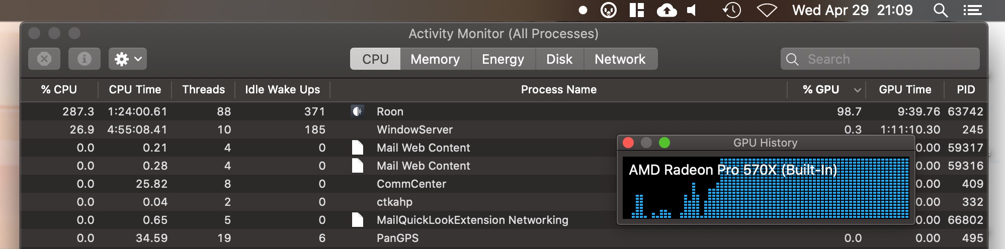
Task: Sort by the Idle Wake Ups column
Action: pos(282,90)
